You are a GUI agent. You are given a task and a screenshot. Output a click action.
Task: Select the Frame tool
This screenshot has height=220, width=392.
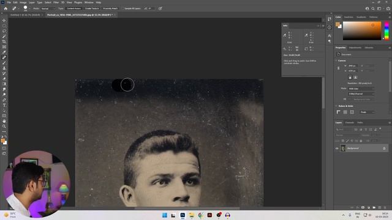pos(4,47)
